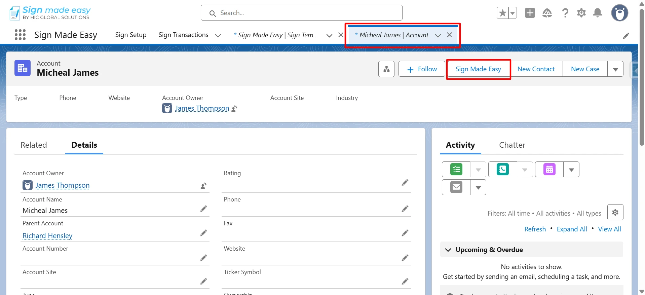The height and width of the screenshot is (295, 645).
Task: Edit the Account Name field pencil
Action: pos(203,209)
